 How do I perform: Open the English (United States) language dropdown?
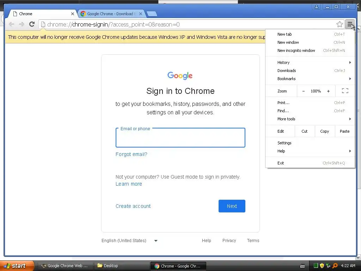[129, 241]
